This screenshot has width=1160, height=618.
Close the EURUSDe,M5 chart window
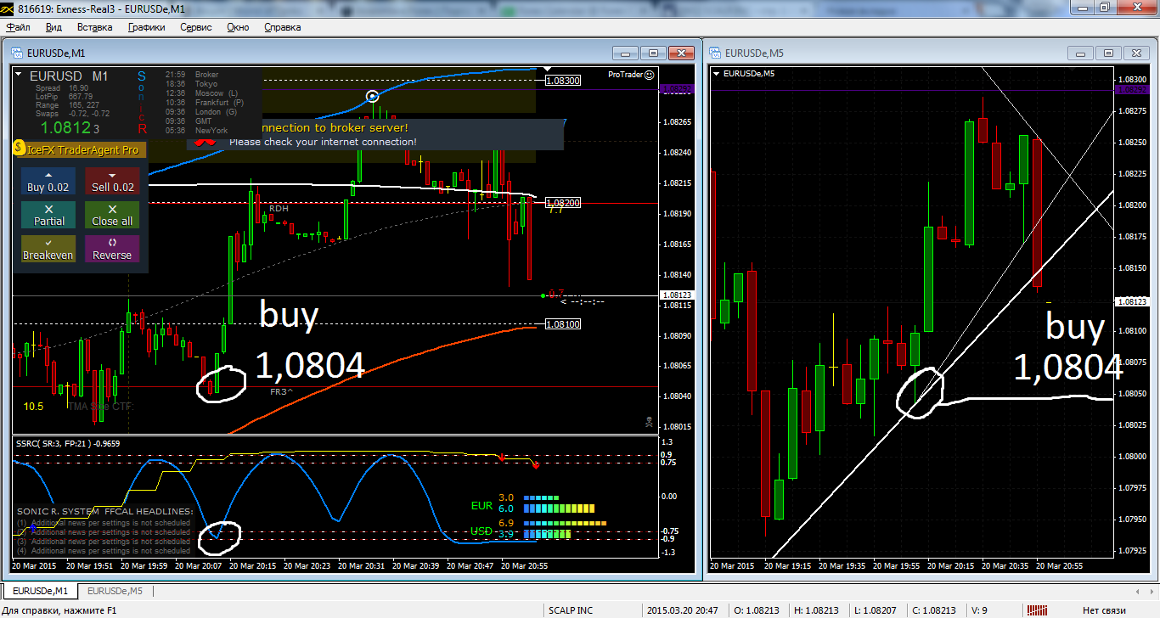[x=1135, y=53]
